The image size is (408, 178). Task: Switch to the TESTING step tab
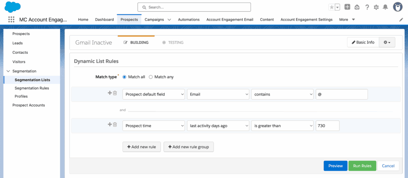173,43
